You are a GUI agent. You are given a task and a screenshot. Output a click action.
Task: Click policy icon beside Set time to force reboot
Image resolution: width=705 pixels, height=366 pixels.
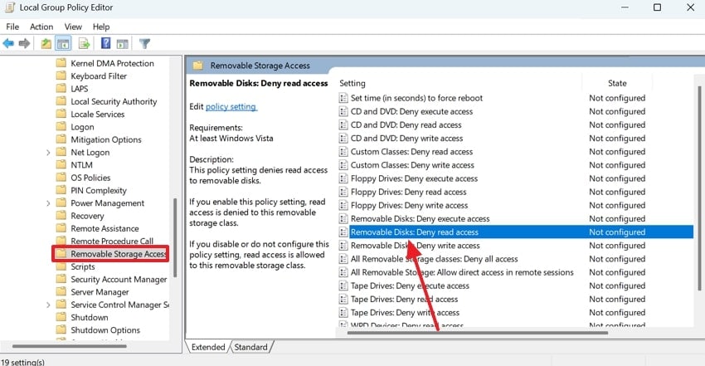tap(343, 98)
